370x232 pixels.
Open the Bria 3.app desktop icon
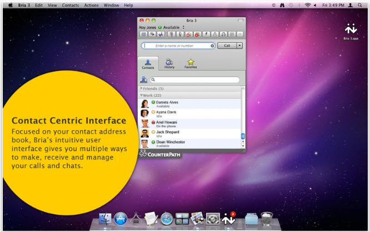click(x=351, y=31)
